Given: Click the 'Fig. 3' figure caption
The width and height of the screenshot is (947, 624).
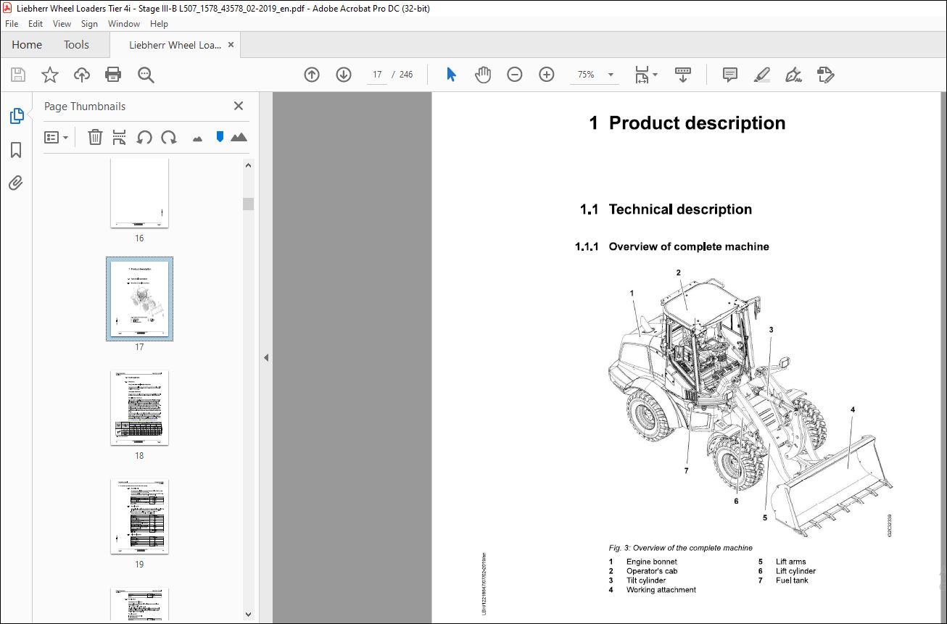Looking at the screenshot, I should point(680,548).
